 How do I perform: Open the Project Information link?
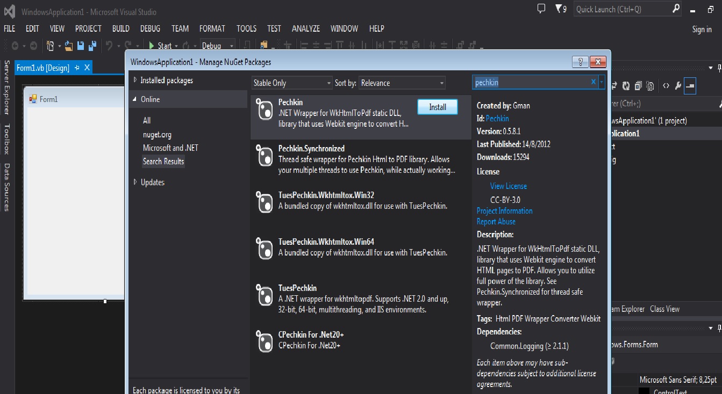click(x=505, y=211)
